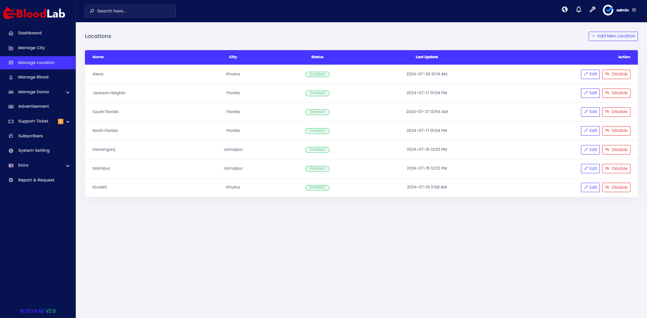Open System Setting via its gear icon
The width and height of the screenshot is (647, 318).
click(11, 150)
